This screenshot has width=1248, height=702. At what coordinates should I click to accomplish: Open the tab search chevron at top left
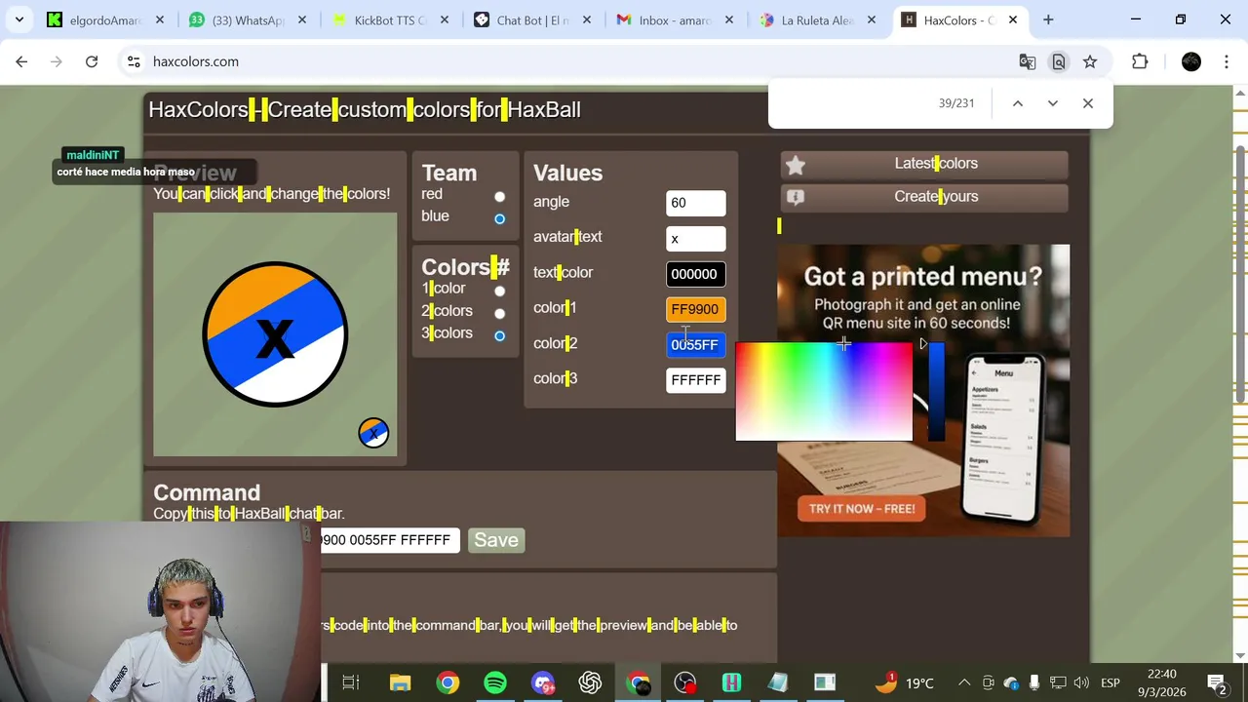19,19
